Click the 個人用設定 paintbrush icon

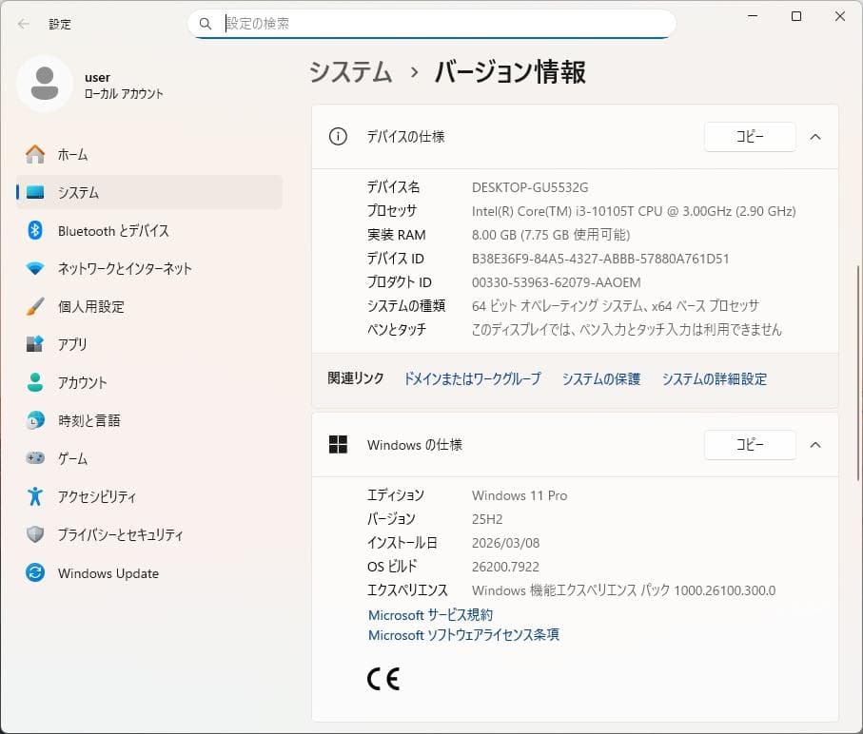click(x=35, y=306)
